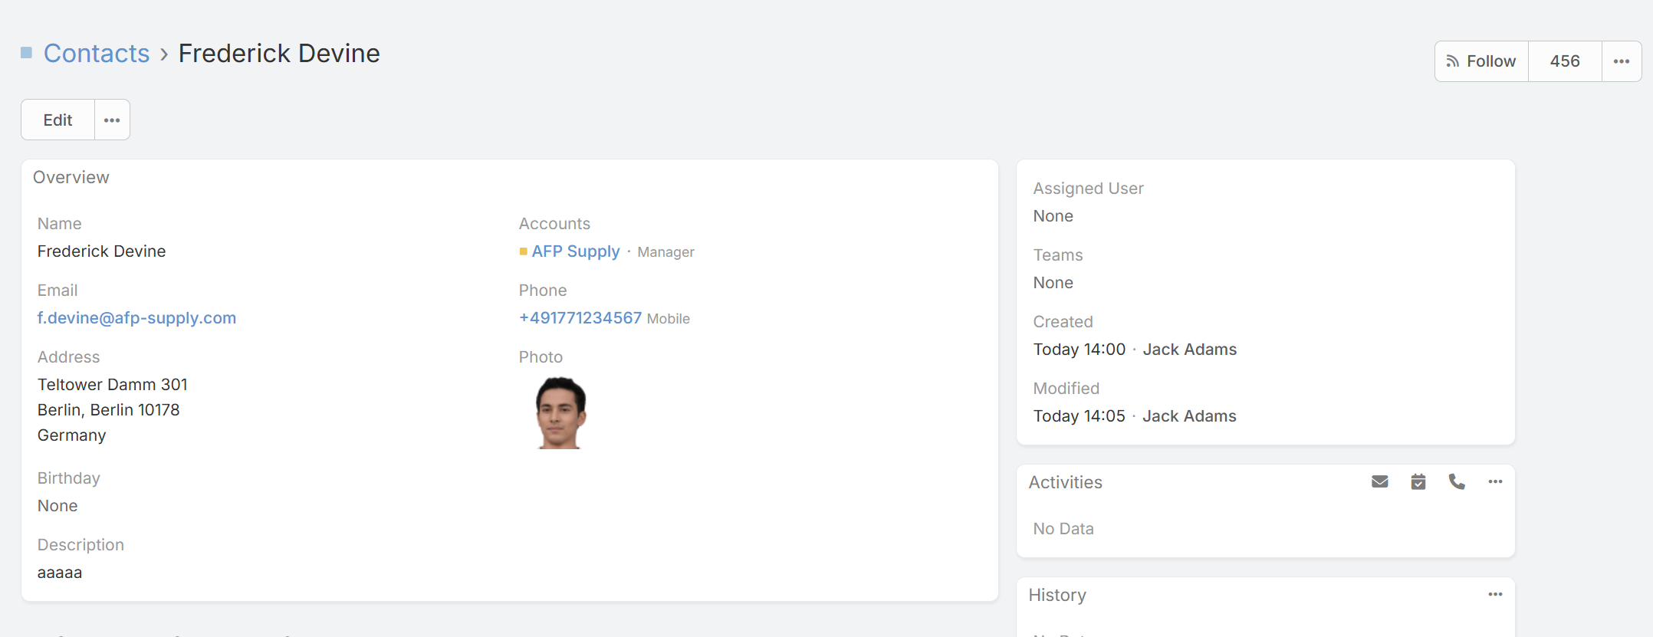Viewport: 1653px width, 637px height.
Task: Open the AFP Supply account link
Action: (575, 251)
